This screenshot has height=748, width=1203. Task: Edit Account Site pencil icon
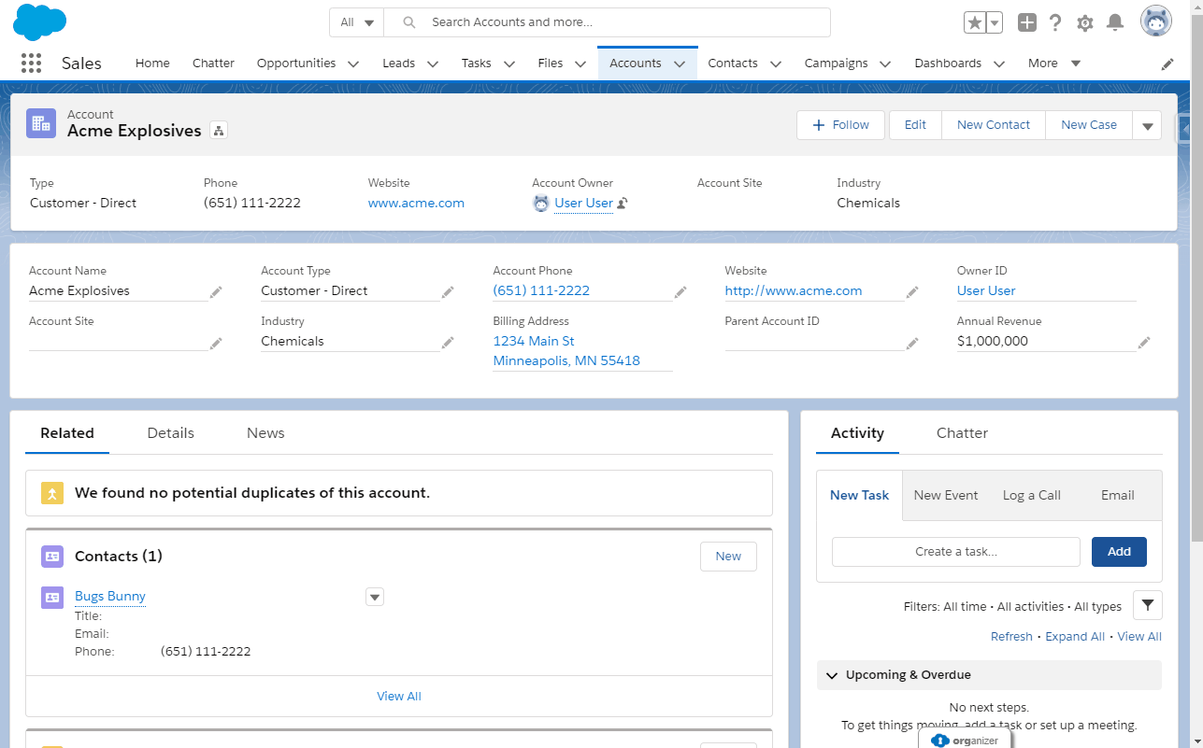pos(216,343)
